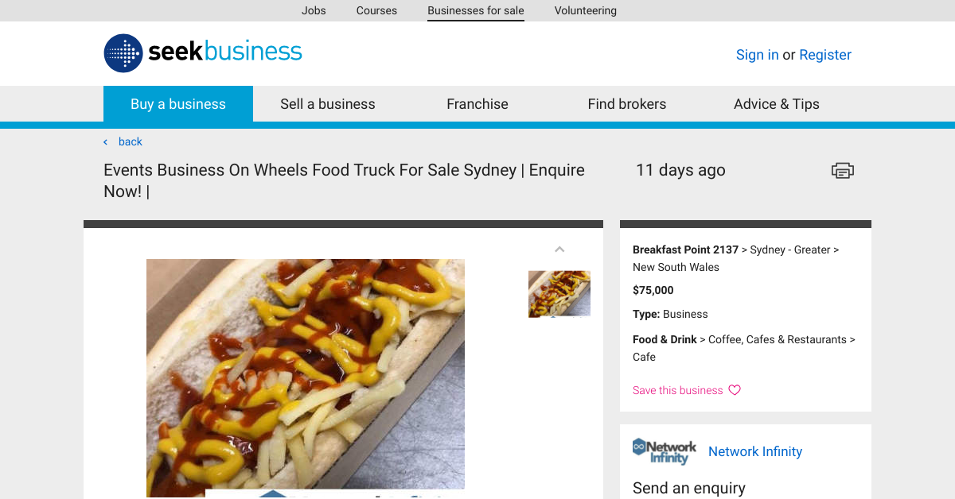This screenshot has height=499, width=955.
Task: Open the Franchise tab
Action: pyautogui.click(x=477, y=103)
